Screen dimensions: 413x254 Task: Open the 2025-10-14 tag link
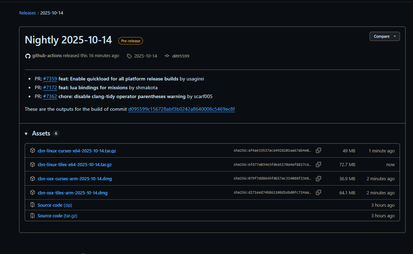click(x=145, y=56)
